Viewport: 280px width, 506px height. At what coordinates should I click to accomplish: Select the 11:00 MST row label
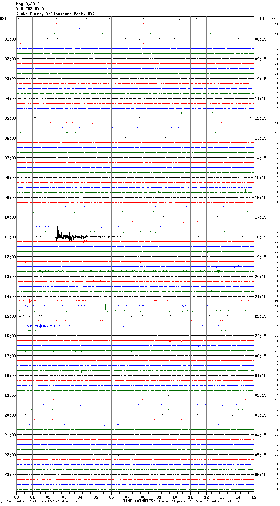(10, 237)
